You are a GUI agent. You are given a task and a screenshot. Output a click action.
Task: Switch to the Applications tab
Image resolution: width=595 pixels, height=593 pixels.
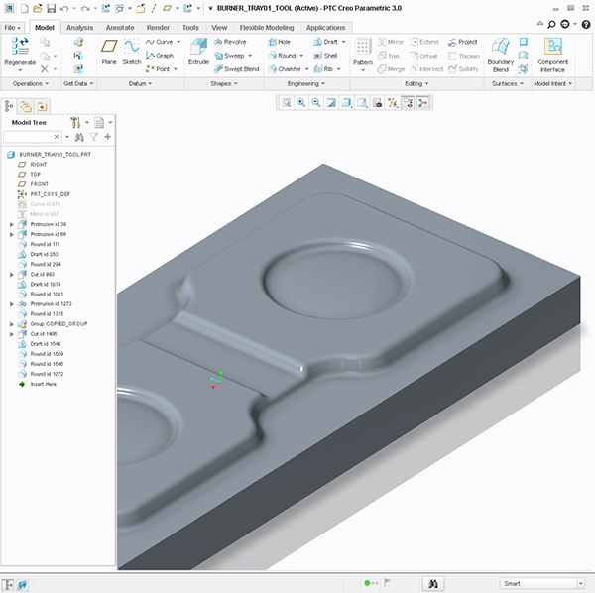click(325, 28)
